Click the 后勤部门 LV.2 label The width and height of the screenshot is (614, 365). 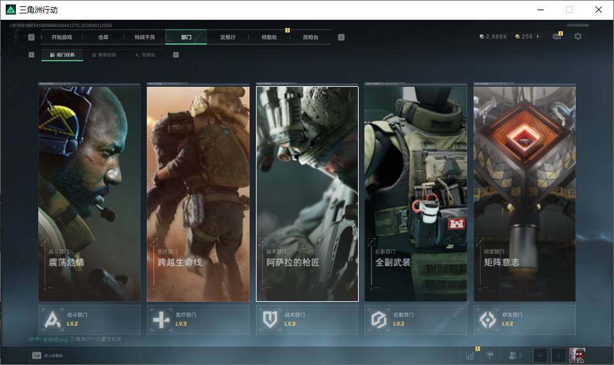[399, 324]
